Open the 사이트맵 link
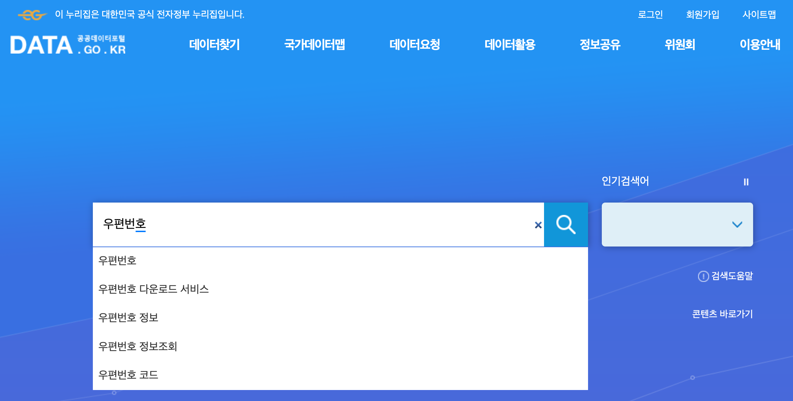793x401 pixels. click(x=759, y=14)
